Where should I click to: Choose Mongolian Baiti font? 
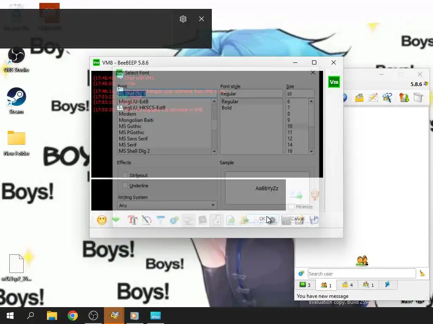click(x=136, y=120)
